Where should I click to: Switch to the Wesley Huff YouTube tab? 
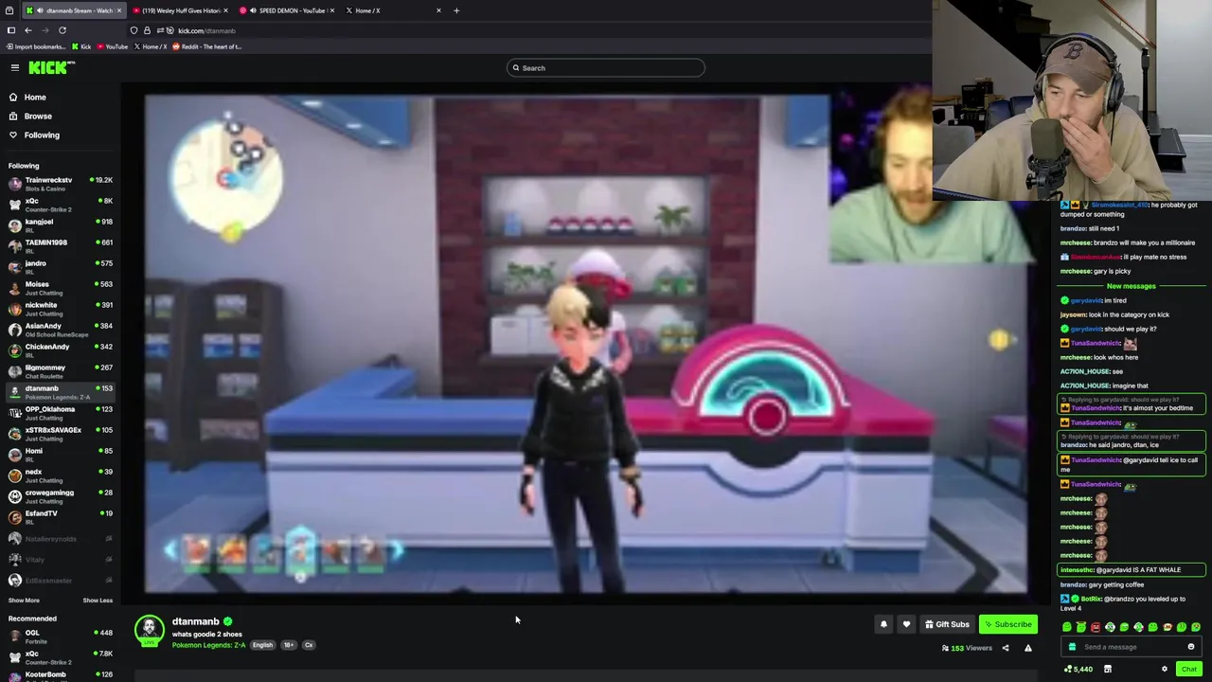pos(180,10)
